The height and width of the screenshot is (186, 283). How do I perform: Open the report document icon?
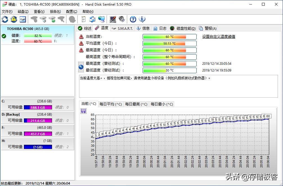pyautogui.click(x=83, y=19)
